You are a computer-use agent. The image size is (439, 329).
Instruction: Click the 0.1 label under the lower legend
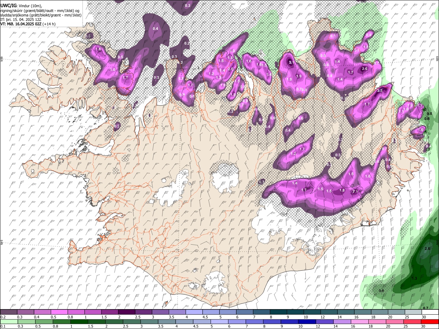click(x=2, y=327)
